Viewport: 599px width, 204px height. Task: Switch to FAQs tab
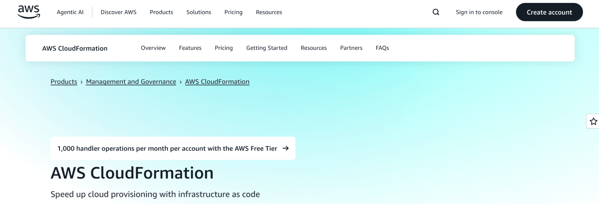pos(382,48)
